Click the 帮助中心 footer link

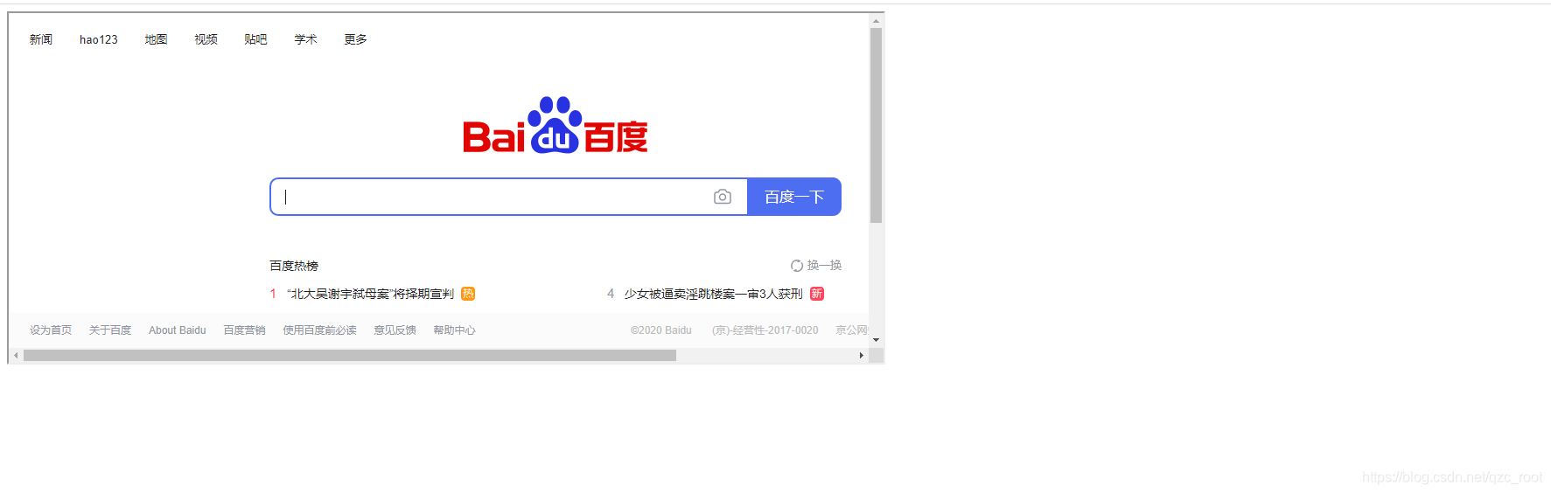click(x=454, y=330)
